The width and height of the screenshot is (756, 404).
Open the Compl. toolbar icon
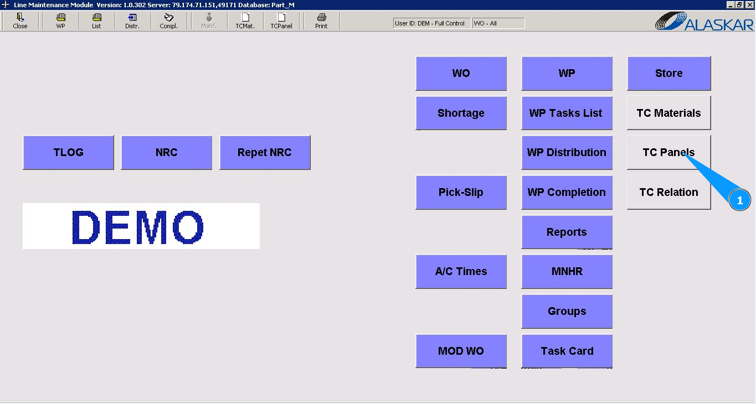coord(168,21)
